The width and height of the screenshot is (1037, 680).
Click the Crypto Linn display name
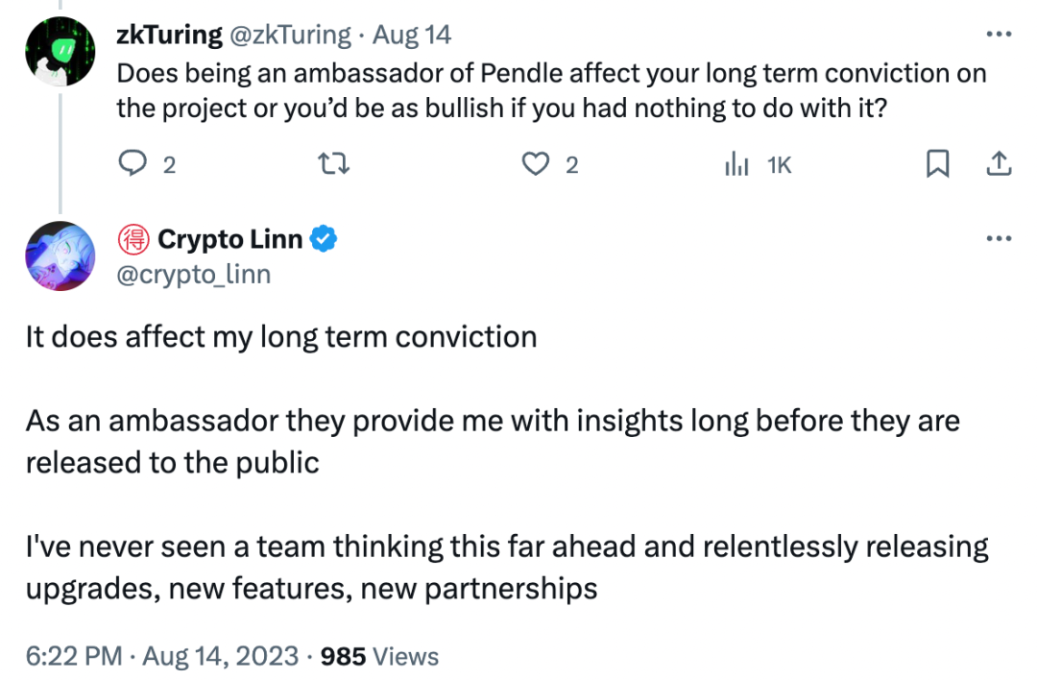(x=229, y=239)
